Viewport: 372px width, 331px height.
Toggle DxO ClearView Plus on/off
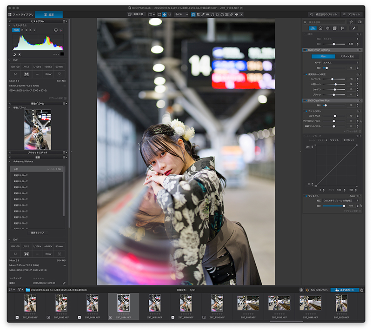pyautogui.click(x=305, y=100)
